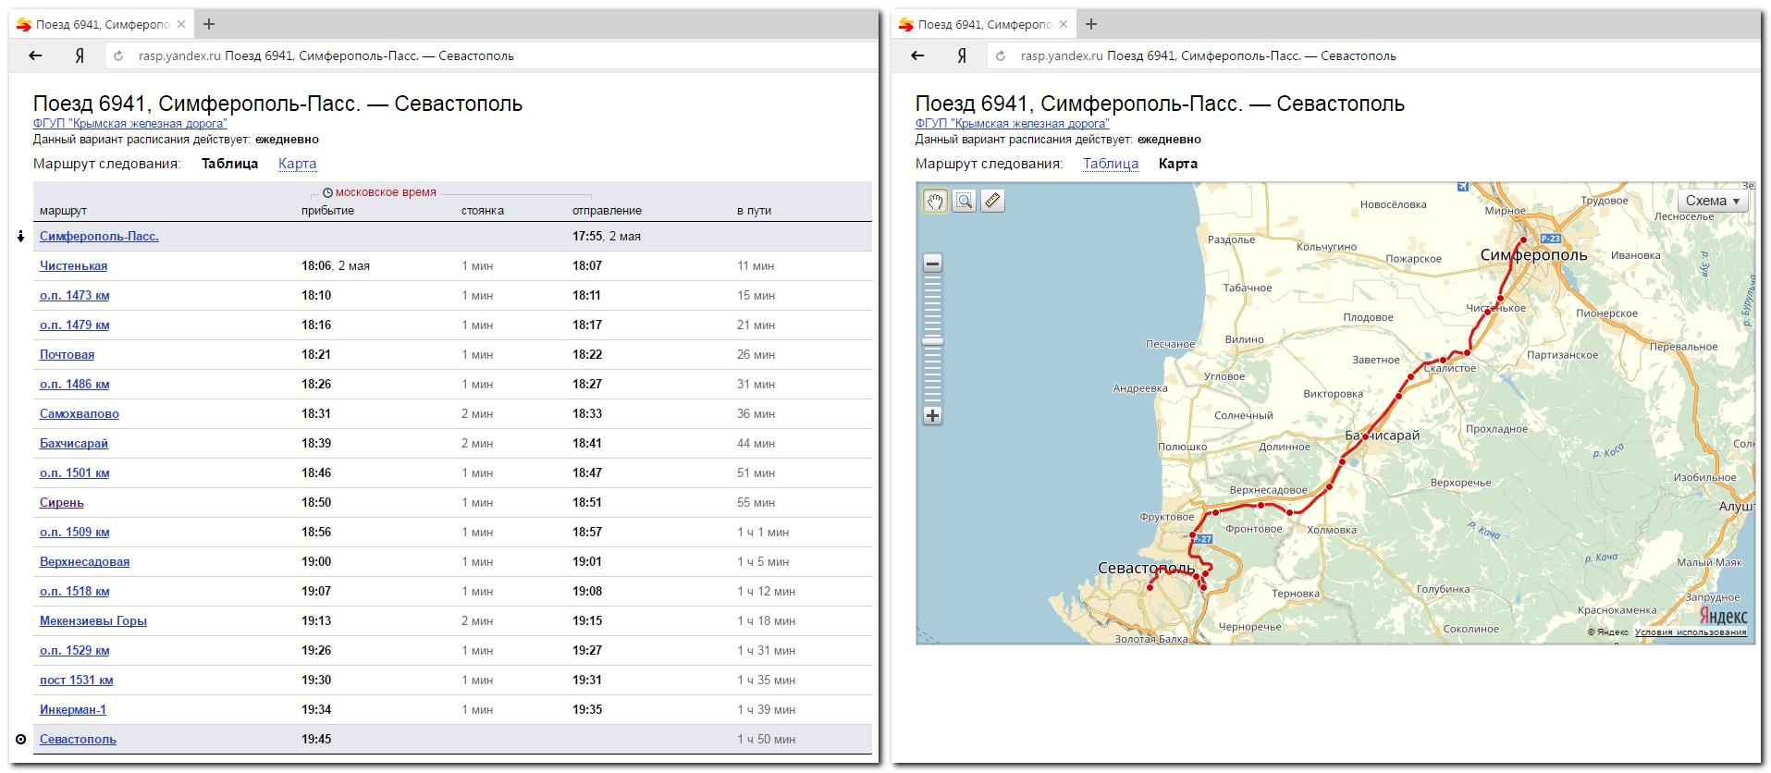Open the Схема map type dropdown
Image resolution: width=1771 pixels, height=773 pixels.
[1712, 201]
